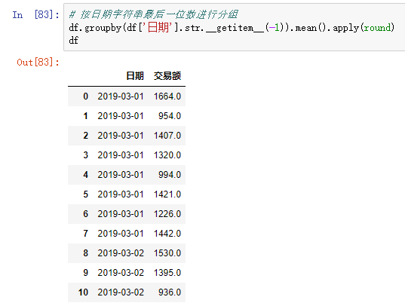The image size is (405, 303).
Task: Click the groupby code line
Action: pyautogui.click(x=232, y=28)
